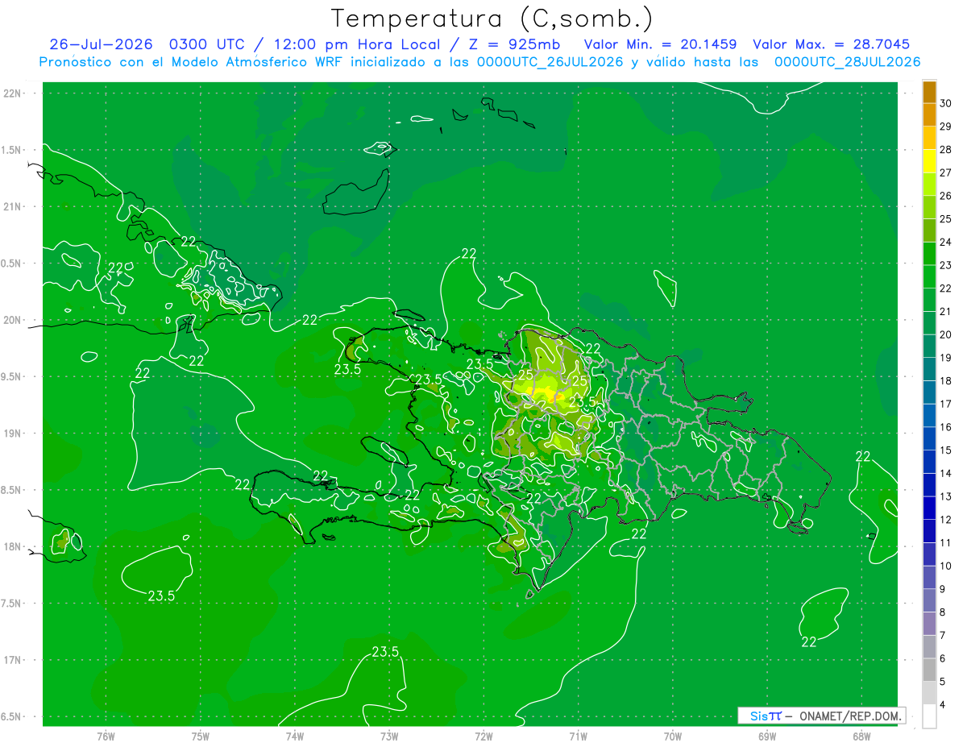The width and height of the screenshot is (967, 747).
Task: Click the deep blue swatch between 12 and 13
Action: pos(929,508)
